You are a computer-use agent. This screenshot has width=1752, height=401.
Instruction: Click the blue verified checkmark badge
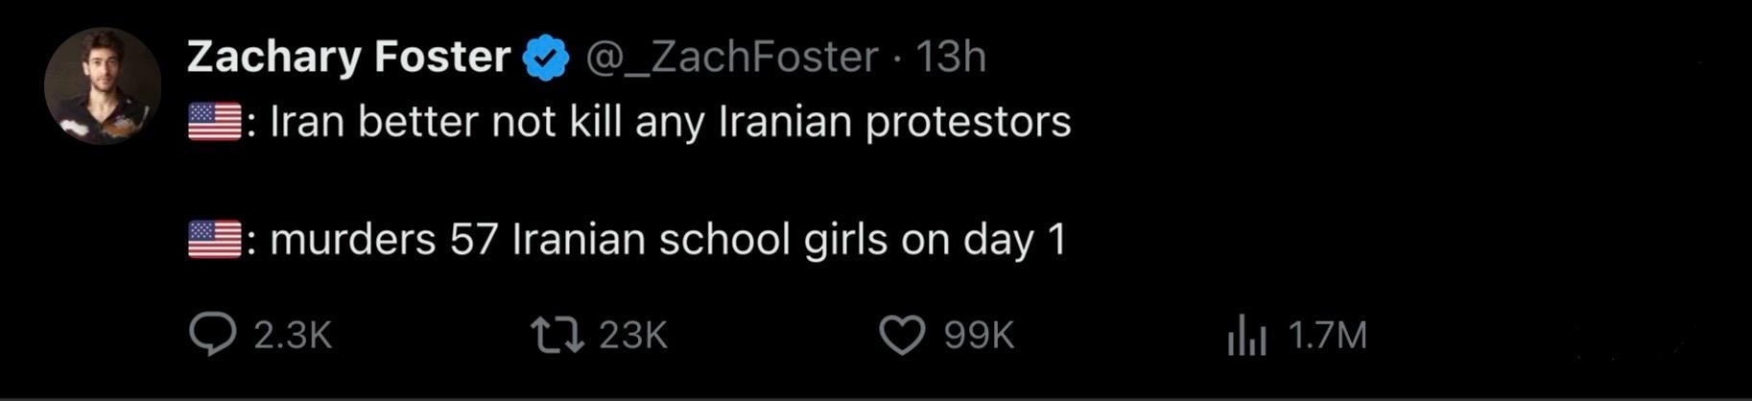pos(546,58)
